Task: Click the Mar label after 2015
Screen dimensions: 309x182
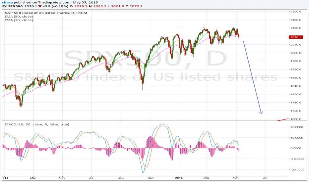Action: click(206, 178)
